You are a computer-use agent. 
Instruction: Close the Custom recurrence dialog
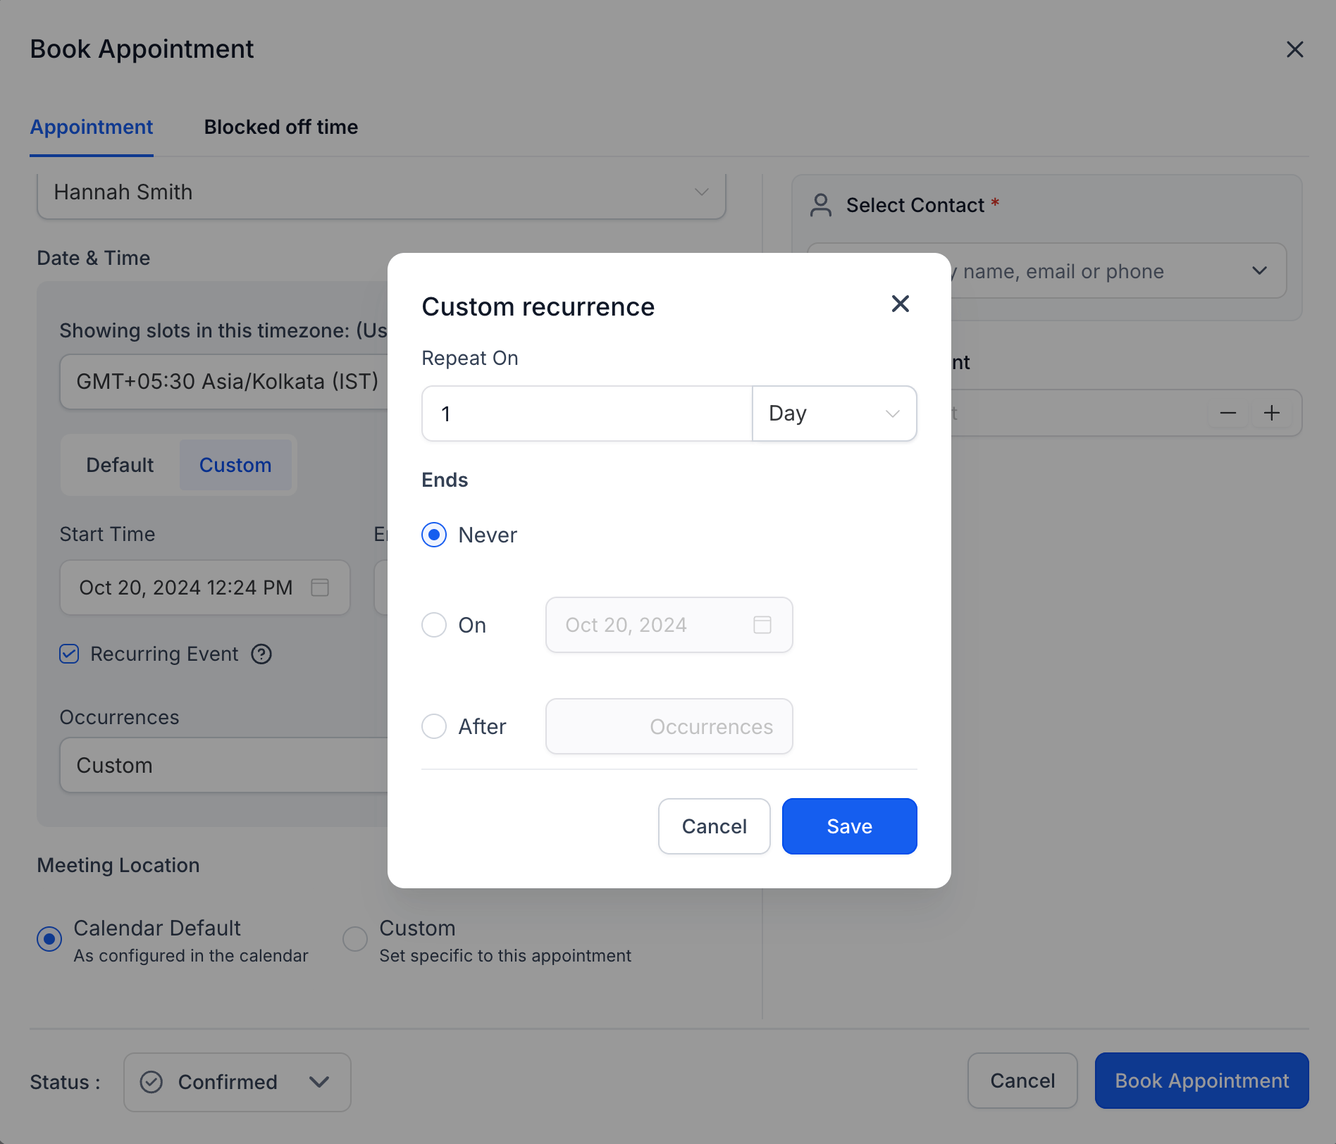click(x=900, y=304)
